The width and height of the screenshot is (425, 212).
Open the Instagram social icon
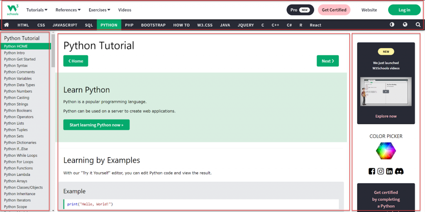pos(381,171)
